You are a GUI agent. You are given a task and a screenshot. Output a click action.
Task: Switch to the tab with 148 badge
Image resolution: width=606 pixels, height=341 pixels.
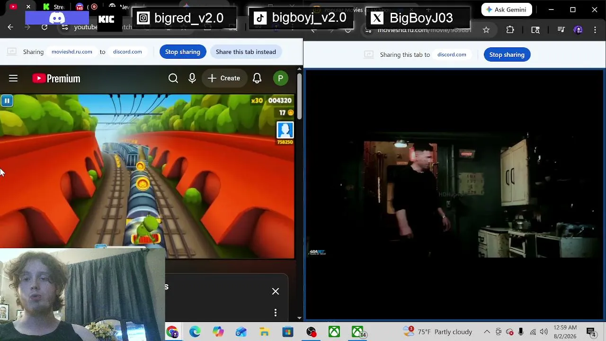pos(80,7)
